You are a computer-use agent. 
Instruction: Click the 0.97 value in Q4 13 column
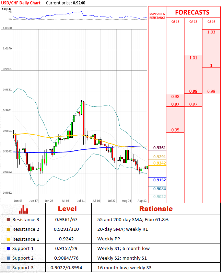click(x=193, y=104)
